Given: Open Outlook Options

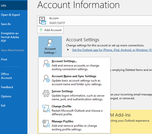Looking at the screenshot, I should click(6, 96).
